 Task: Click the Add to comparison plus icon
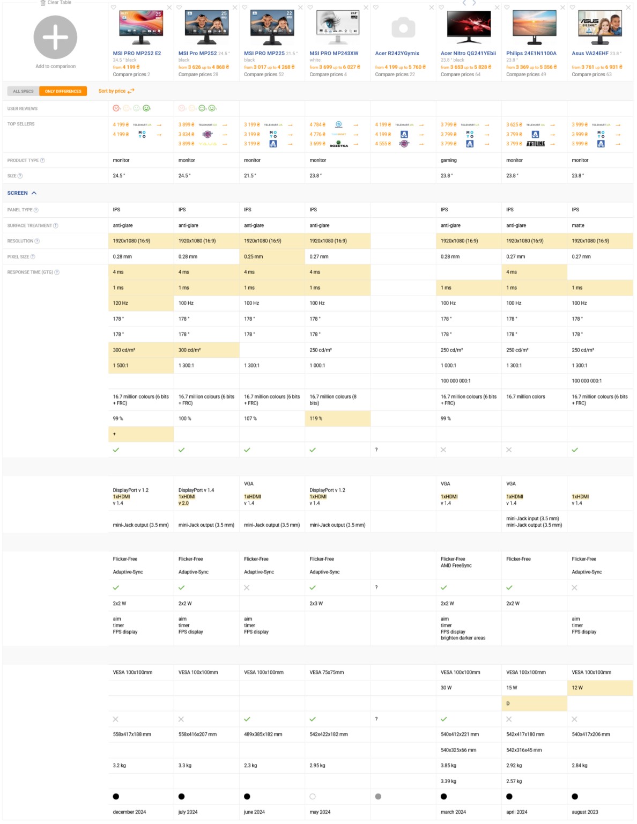point(55,38)
